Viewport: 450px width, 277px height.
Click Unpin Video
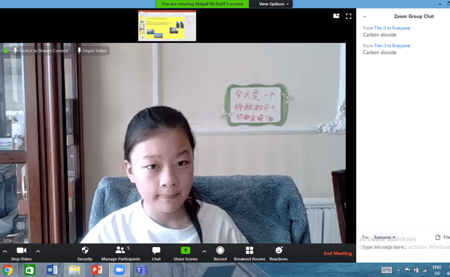click(x=92, y=51)
